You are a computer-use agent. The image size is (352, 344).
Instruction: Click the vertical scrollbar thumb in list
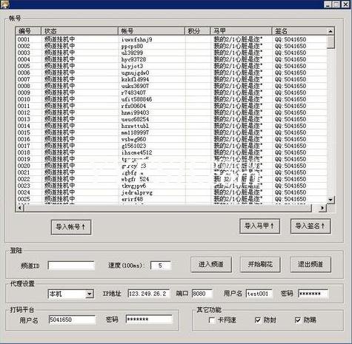point(331,42)
